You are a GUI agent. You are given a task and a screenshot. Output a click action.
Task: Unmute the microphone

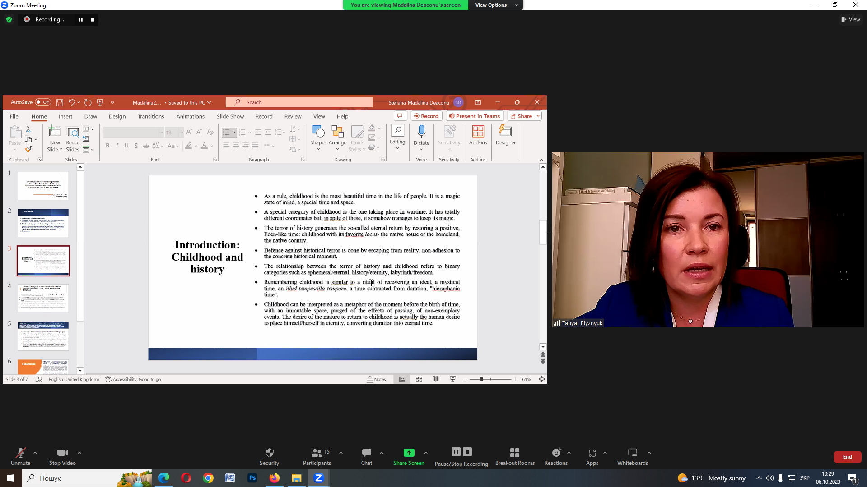(20, 456)
